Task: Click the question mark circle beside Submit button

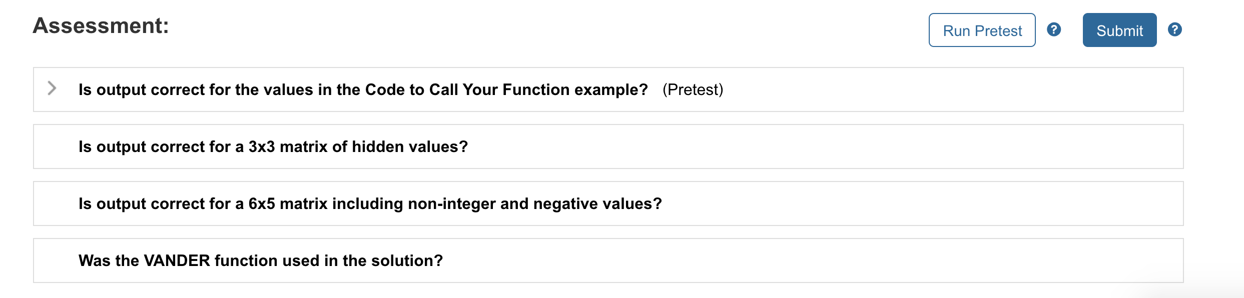Action: [x=1175, y=30]
